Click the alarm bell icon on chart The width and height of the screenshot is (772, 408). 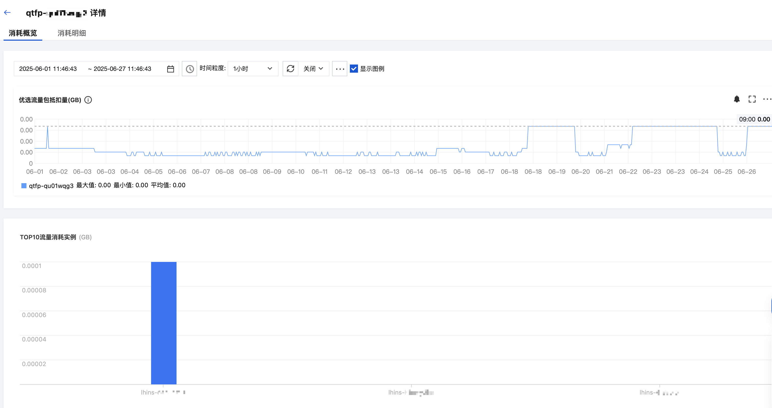pos(737,99)
